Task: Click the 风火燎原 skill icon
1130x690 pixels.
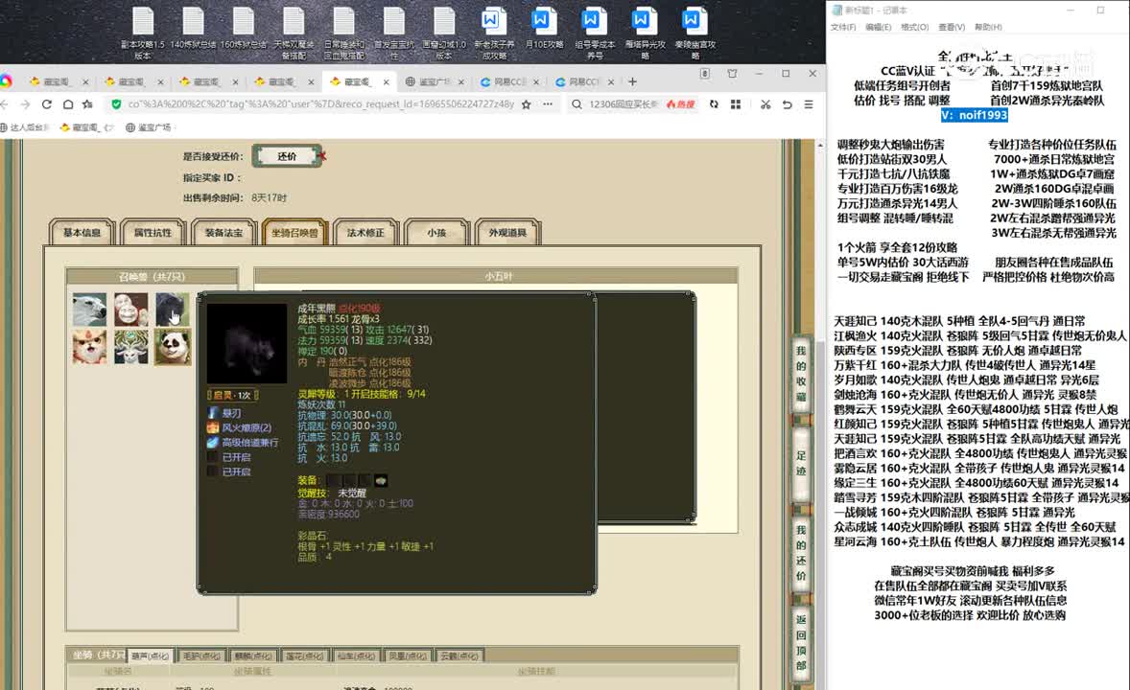Action: pyautogui.click(x=213, y=427)
